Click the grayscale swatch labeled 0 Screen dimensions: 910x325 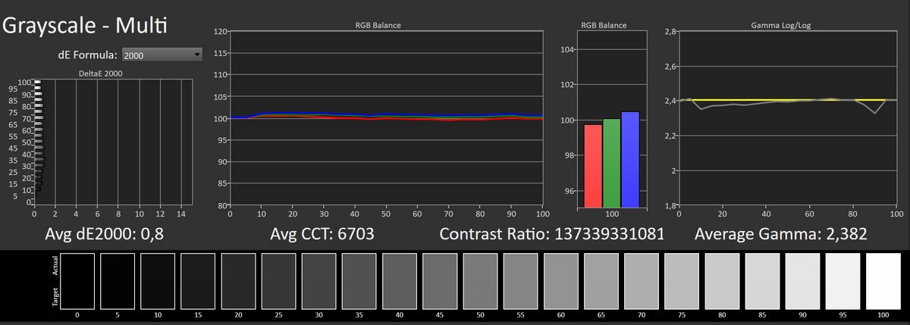[x=77, y=280]
